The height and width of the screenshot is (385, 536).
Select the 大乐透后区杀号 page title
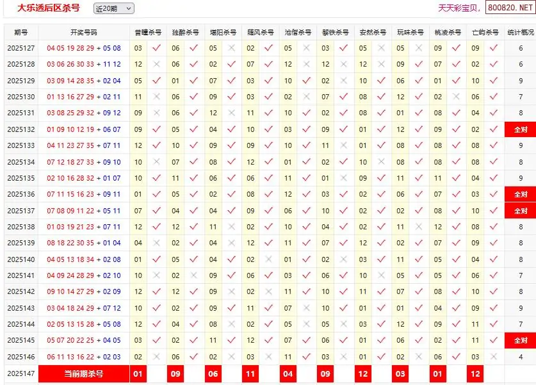pos(49,8)
